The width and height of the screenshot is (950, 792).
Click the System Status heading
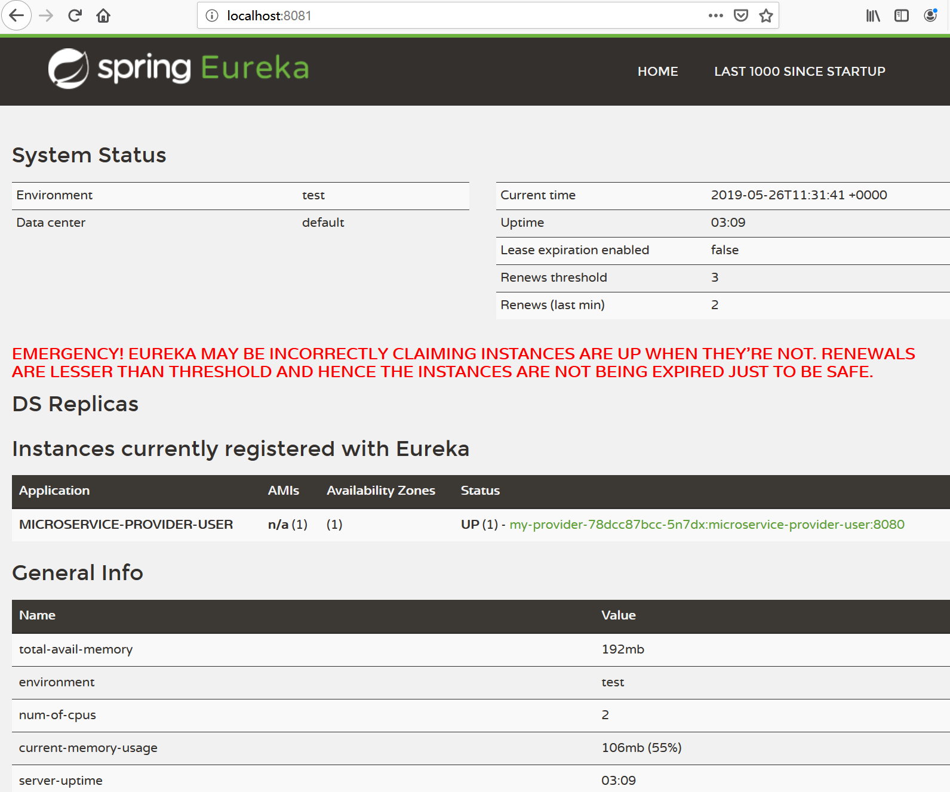[89, 155]
